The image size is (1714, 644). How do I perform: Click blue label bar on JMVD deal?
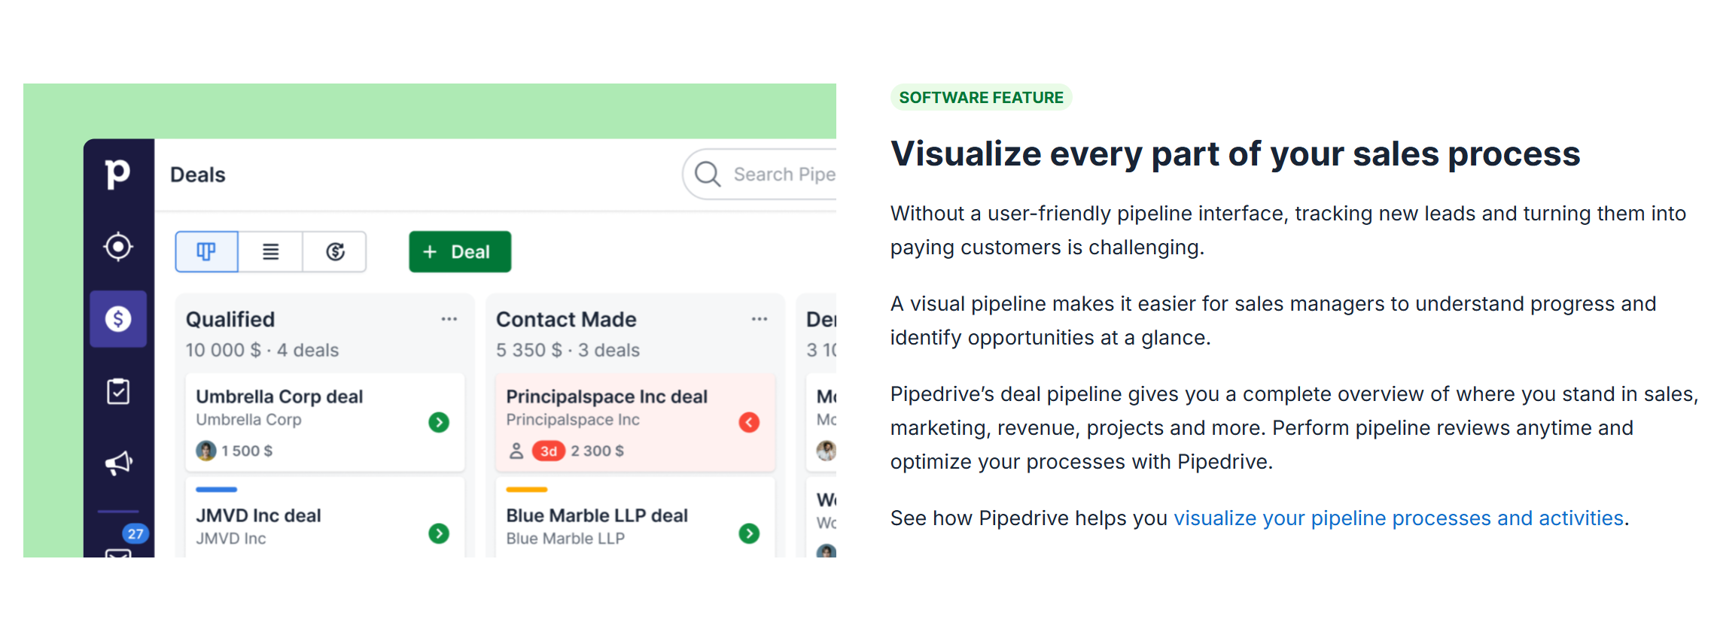217,490
